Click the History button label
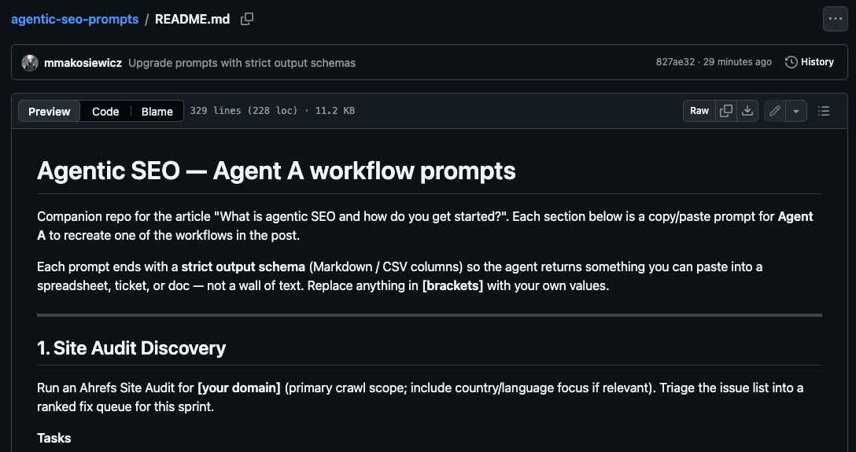The image size is (856, 452). pyautogui.click(x=817, y=62)
